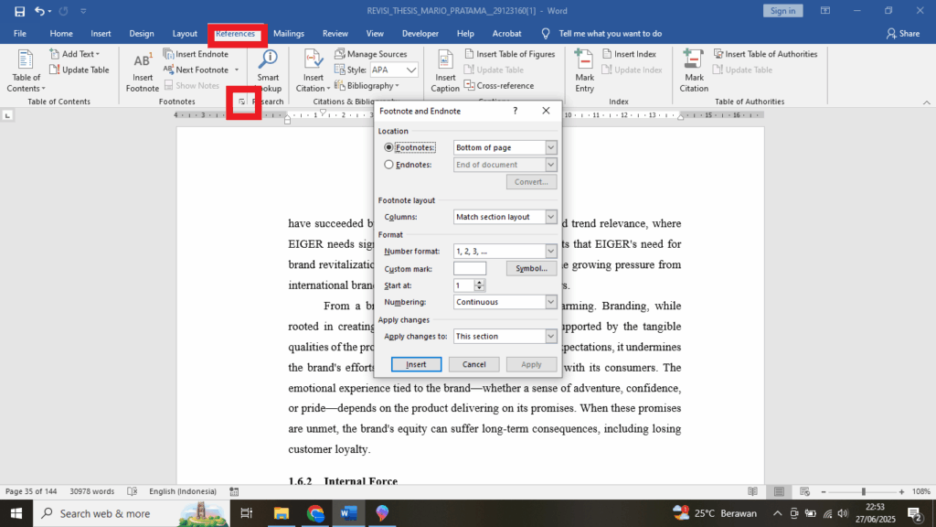Click Mark Entry icon
Viewport: 936px width, 527px height.
(584, 71)
